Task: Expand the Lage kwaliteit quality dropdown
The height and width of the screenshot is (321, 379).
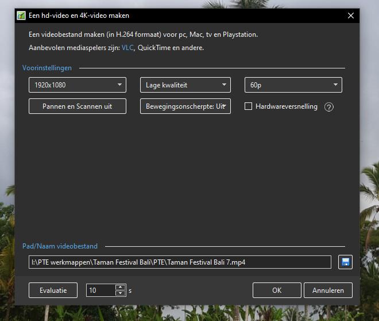Action: pyautogui.click(x=185, y=85)
